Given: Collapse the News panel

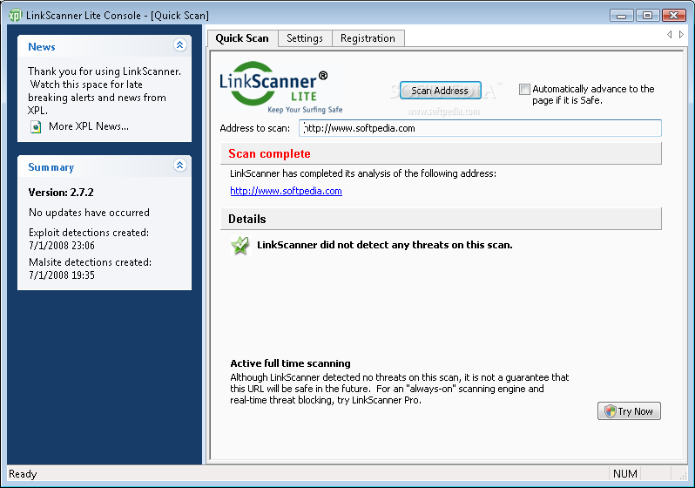Looking at the screenshot, I should 179,44.
